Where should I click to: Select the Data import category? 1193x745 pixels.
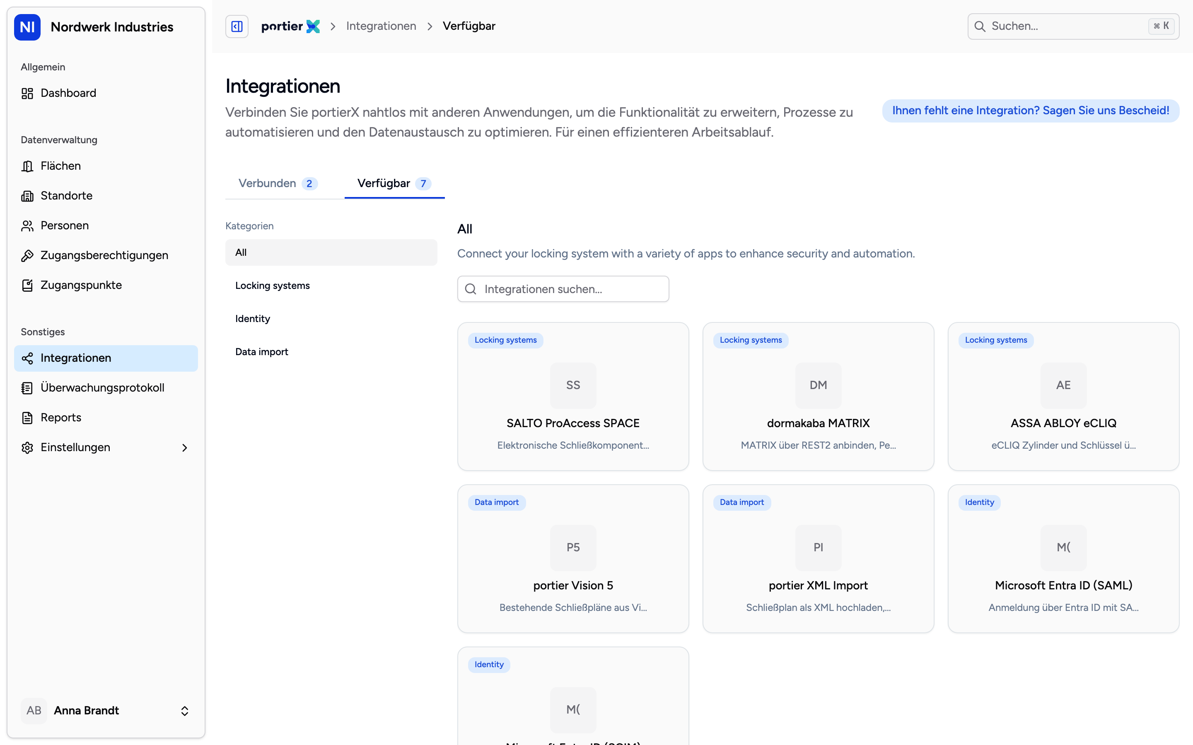(x=331, y=352)
